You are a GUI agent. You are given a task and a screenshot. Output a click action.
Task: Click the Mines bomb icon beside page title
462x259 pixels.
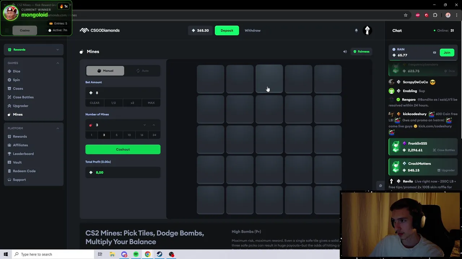pyautogui.click(x=82, y=52)
